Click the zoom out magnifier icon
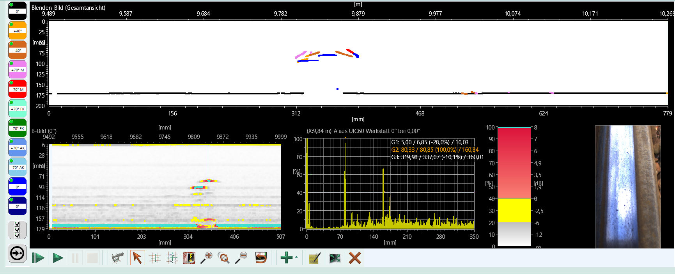 241,258
